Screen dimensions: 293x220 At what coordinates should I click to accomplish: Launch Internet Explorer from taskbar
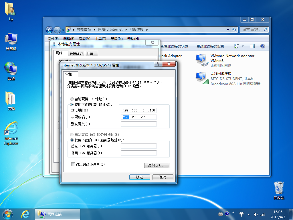[25, 214]
